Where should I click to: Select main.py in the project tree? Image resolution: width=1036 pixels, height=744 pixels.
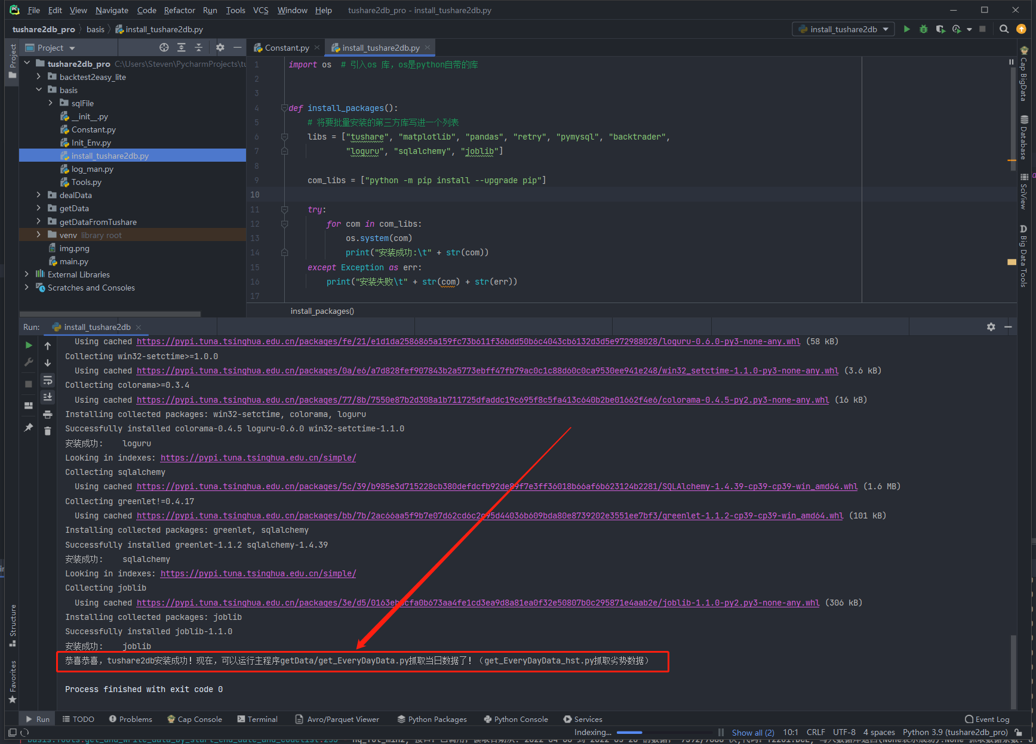[x=73, y=261]
